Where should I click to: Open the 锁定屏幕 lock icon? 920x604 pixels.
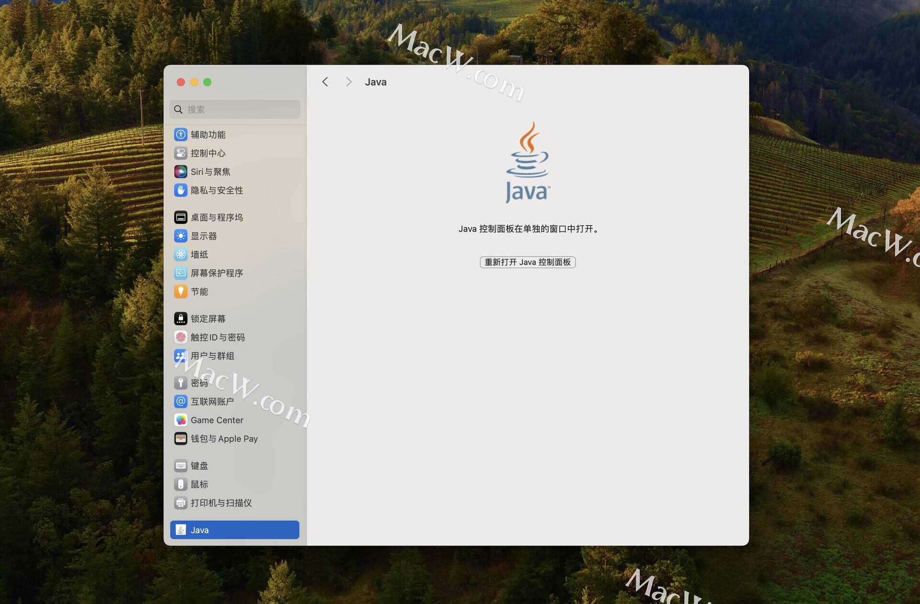pos(181,319)
